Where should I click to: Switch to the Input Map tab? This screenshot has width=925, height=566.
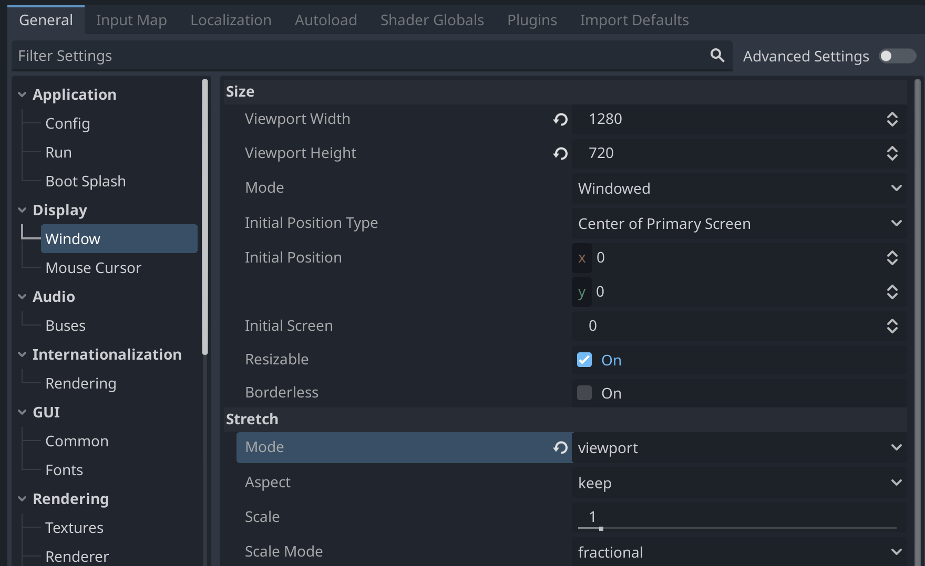click(131, 20)
